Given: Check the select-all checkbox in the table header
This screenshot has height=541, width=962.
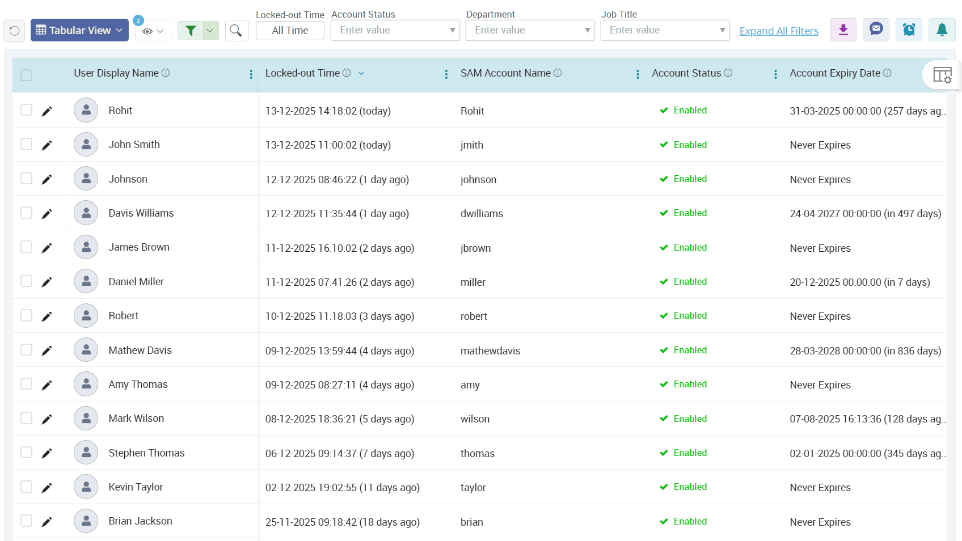Looking at the screenshot, I should click(x=26, y=74).
